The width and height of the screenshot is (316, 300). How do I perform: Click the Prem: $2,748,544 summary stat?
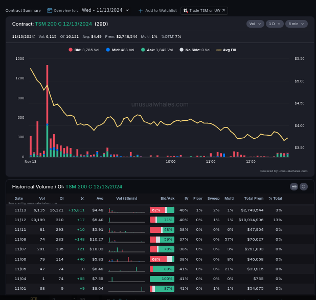(x=121, y=36)
